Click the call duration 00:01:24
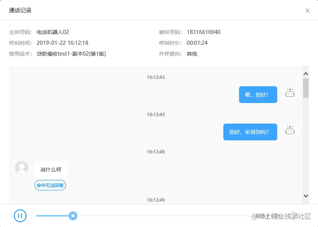 [197, 43]
